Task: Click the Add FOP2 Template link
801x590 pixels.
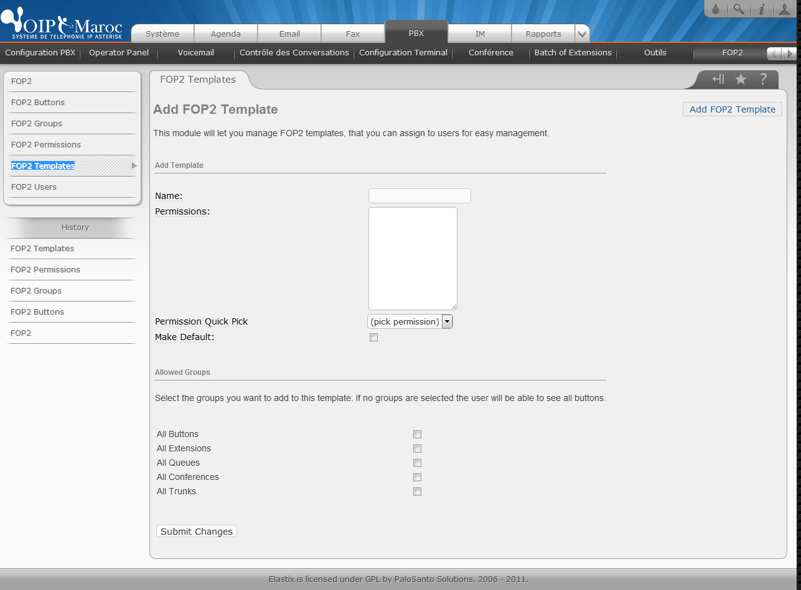Action: [x=732, y=109]
